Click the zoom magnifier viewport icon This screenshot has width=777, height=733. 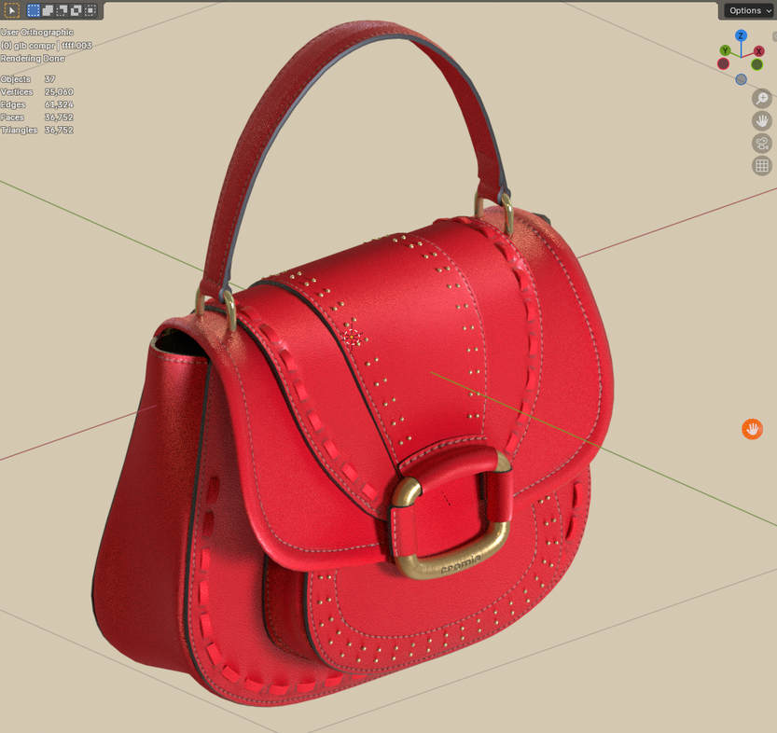point(762,98)
